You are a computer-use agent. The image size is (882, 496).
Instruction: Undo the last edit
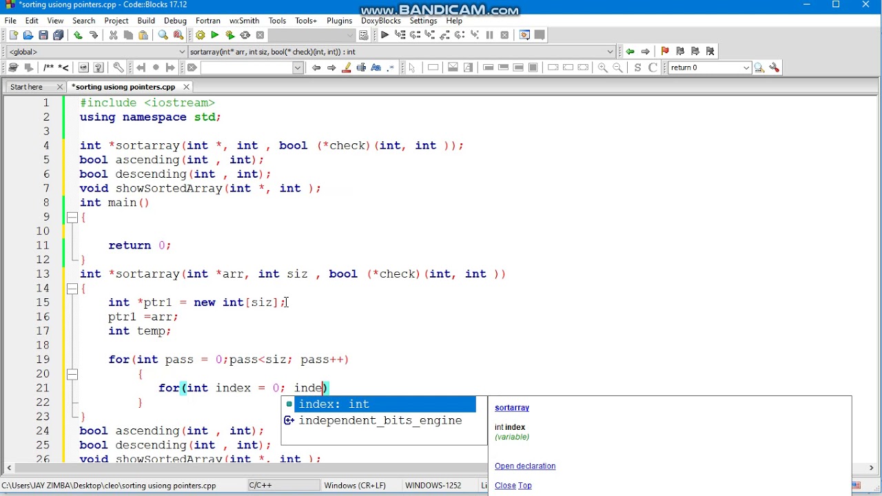[x=79, y=35]
